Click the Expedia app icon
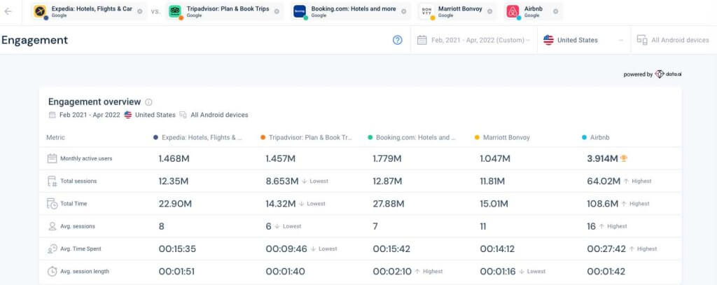Image resolution: width=717 pixels, height=285 pixels. click(40, 11)
